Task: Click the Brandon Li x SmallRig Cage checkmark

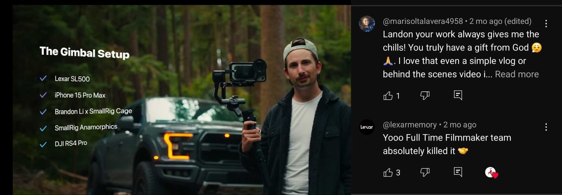Action: click(43, 112)
